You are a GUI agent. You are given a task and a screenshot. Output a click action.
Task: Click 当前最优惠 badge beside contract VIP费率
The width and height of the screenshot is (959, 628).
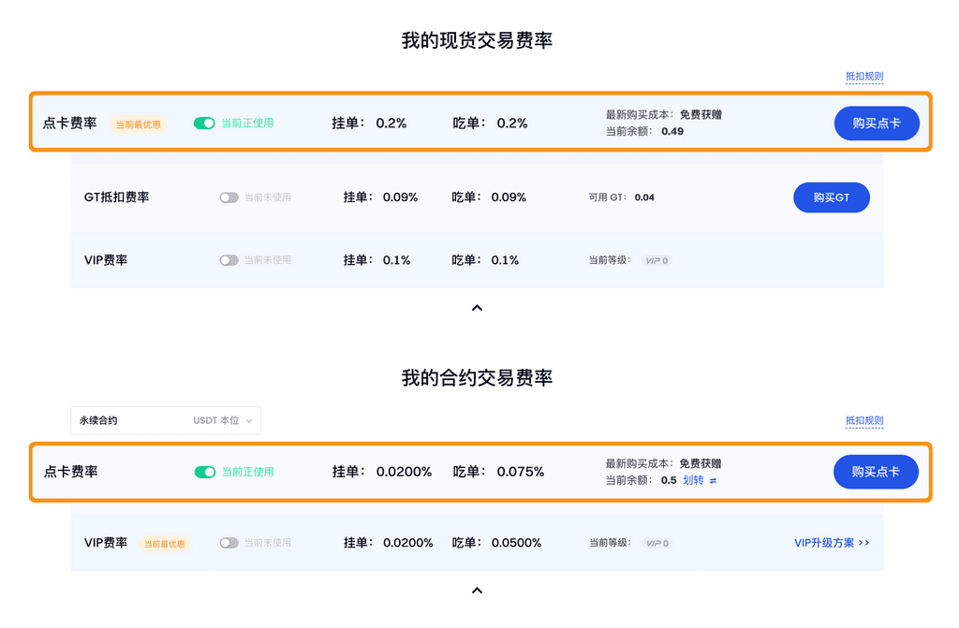click(x=164, y=544)
